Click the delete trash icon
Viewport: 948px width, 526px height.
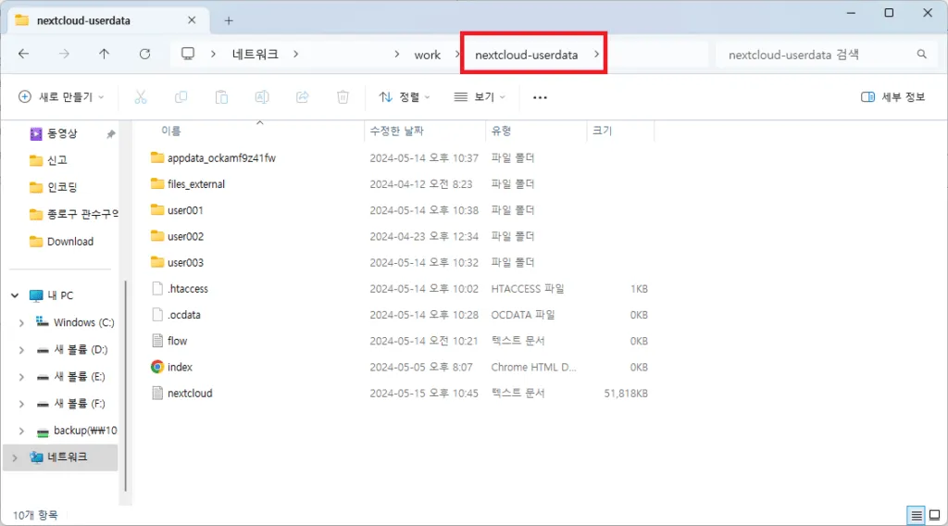pos(343,96)
